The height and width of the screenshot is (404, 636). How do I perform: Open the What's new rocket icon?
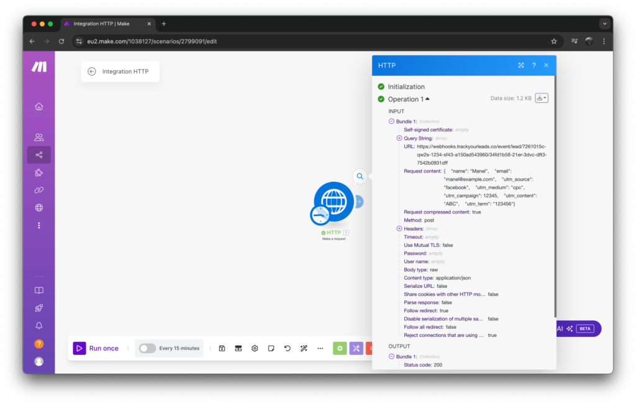click(39, 308)
